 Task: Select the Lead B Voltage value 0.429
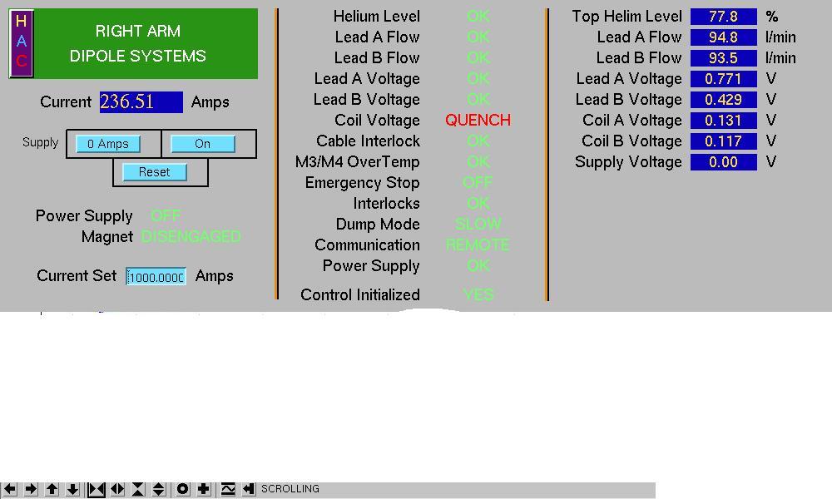pos(724,100)
